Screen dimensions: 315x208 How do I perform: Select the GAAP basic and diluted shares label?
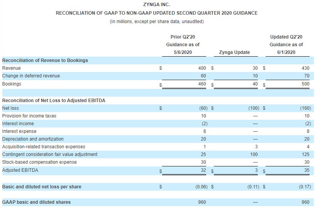36,202
